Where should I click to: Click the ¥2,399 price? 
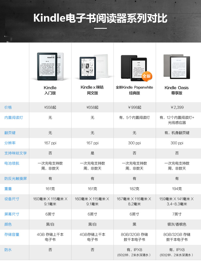pos(177,107)
